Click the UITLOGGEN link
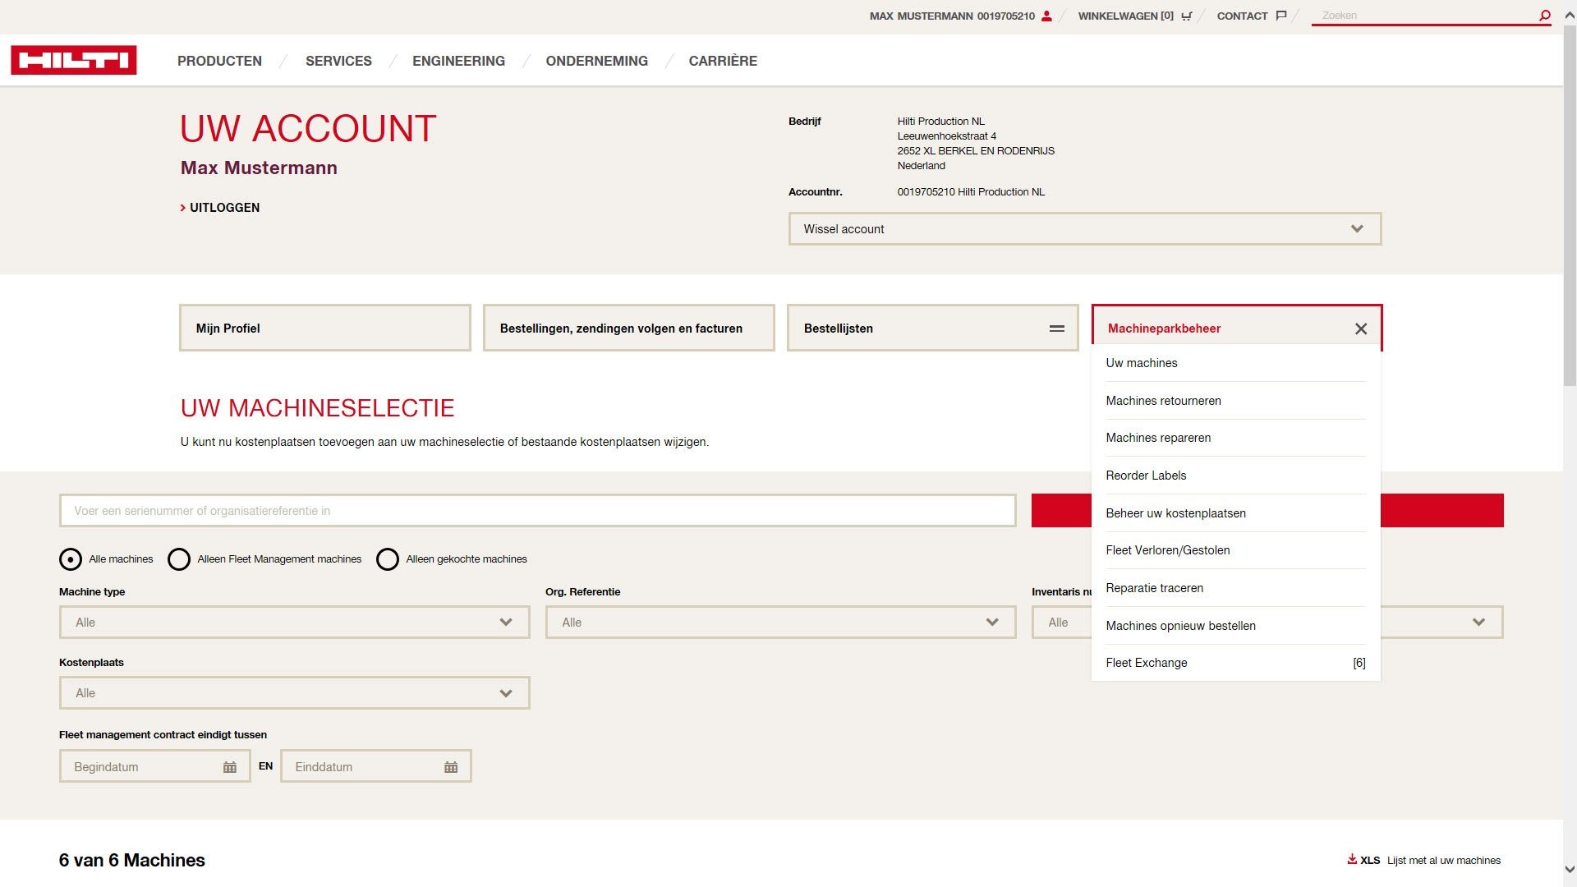1577x887 pixels. pyautogui.click(x=220, y=208)
